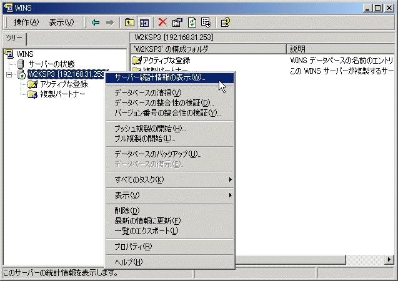The image size is (398, 281).
Task: Select サーバーの状態 tree item
Action: pos(52,64)
